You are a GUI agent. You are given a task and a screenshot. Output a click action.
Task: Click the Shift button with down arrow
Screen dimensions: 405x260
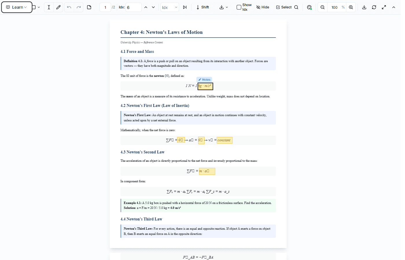click(203, 7)
